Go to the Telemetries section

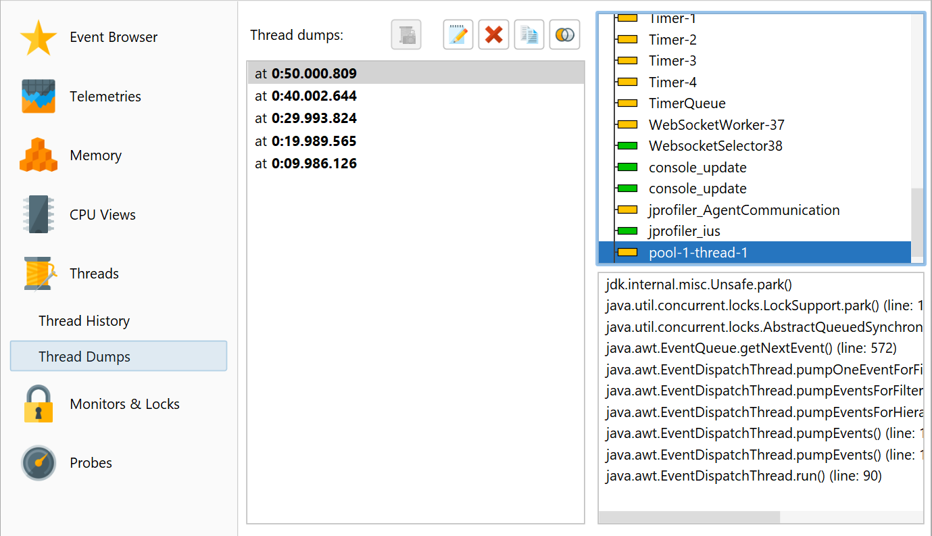click(105, 97)
